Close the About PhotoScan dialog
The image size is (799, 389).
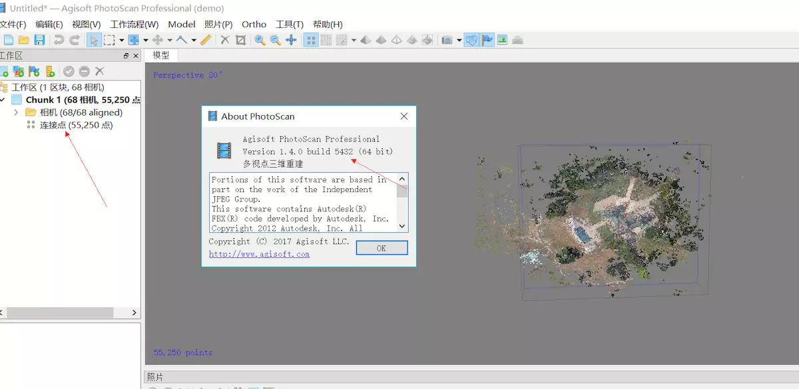[403, 116]
